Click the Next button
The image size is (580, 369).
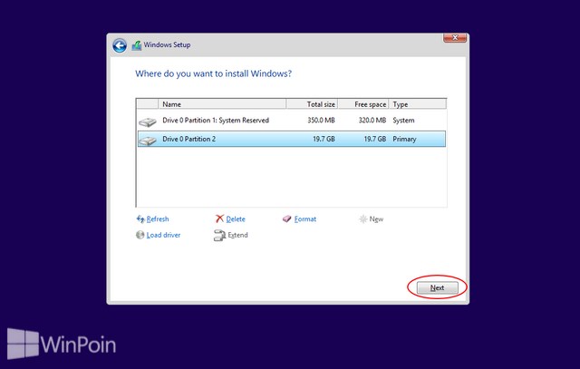click(x=437, y=288)
